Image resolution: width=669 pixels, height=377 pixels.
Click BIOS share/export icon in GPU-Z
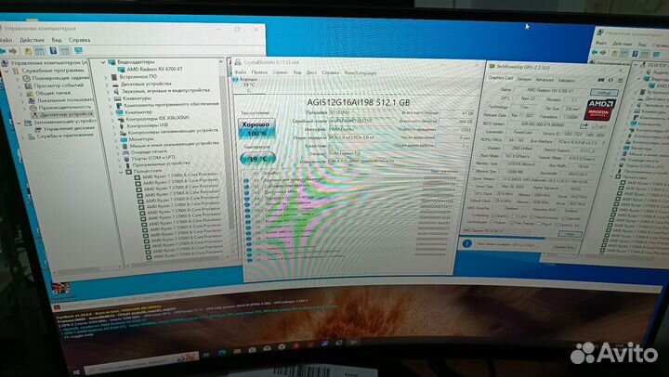(x=584, y=125)
